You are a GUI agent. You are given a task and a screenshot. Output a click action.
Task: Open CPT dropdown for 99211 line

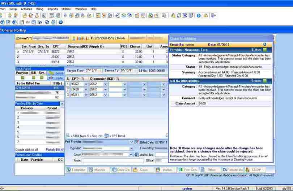coord(86,95)
